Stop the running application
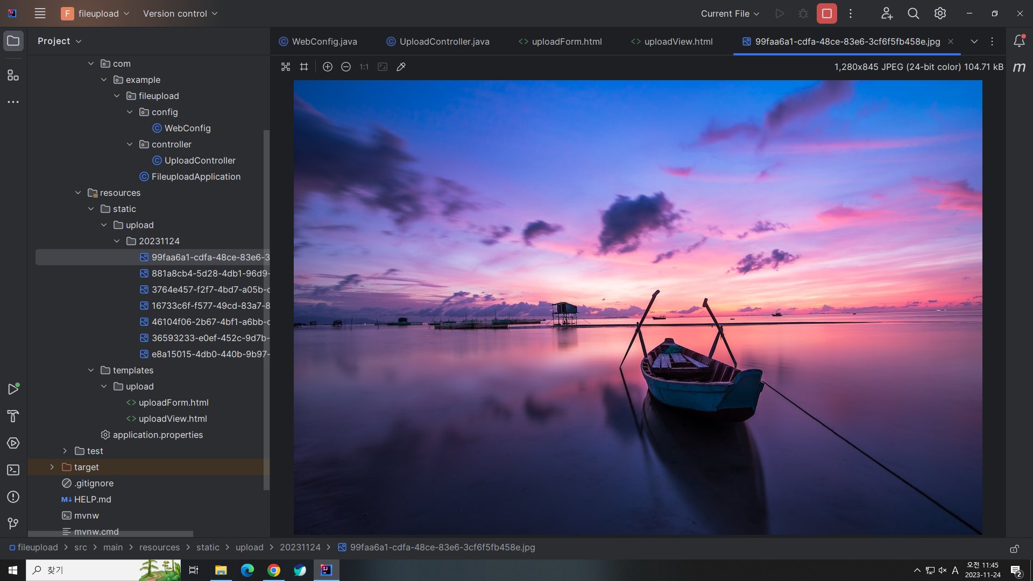 (826, 13)
